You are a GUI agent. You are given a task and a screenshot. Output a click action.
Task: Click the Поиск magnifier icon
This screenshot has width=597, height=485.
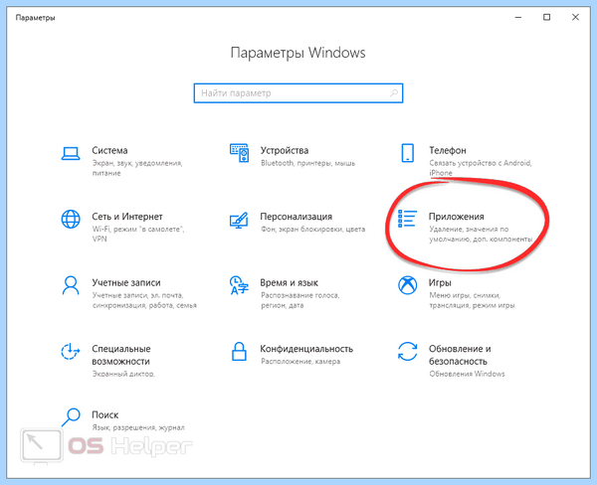tap(71, 417)
